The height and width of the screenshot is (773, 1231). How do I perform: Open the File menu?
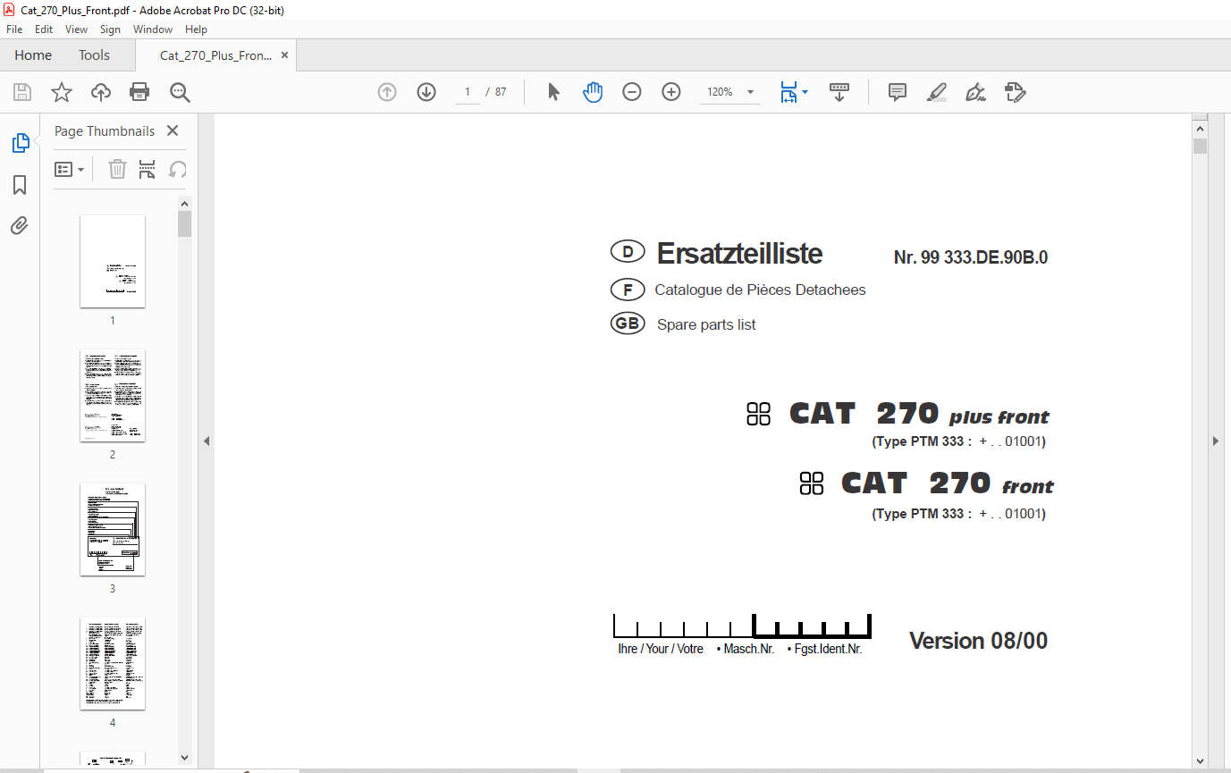pyautogui.click(x=14, y=29)
